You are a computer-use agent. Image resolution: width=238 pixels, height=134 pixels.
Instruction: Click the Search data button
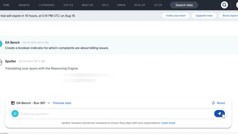click(x=184, y=5)
